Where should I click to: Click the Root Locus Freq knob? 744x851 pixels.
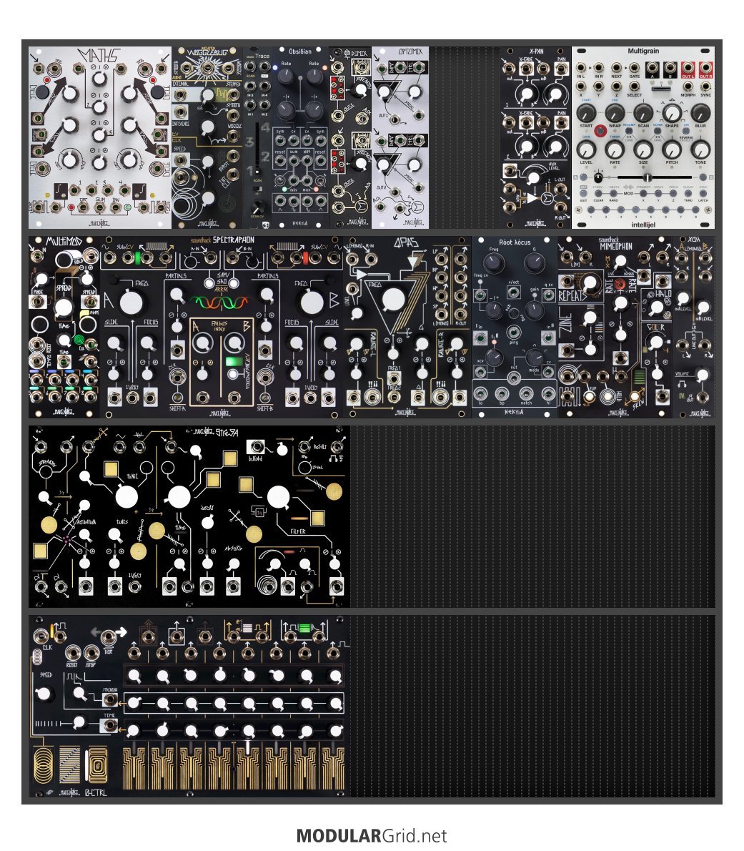[x=494, y=264]
